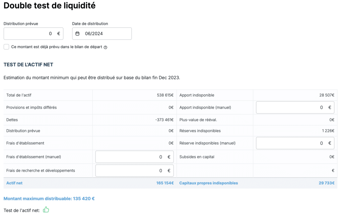
Task: Select the Total de l'actif row
Action: (90, 95)
